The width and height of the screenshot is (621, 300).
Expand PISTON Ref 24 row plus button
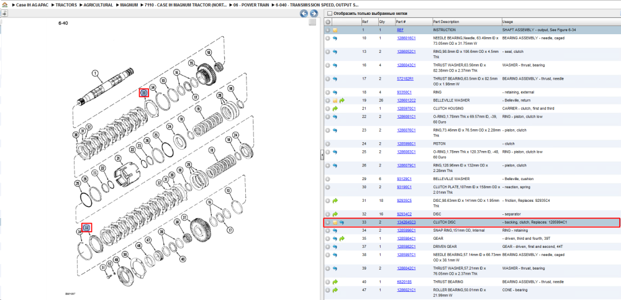(x=328, y=144)
